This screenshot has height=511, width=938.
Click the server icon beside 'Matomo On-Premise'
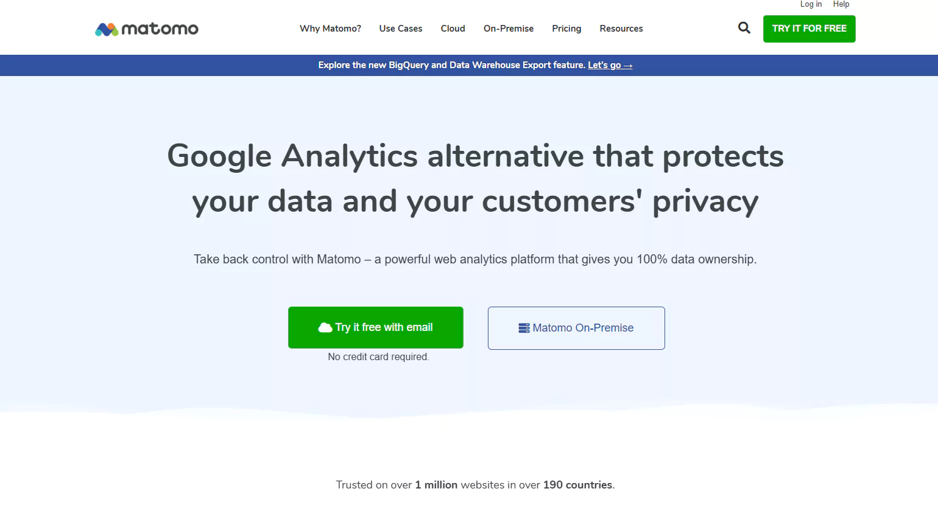click(524, 328)
